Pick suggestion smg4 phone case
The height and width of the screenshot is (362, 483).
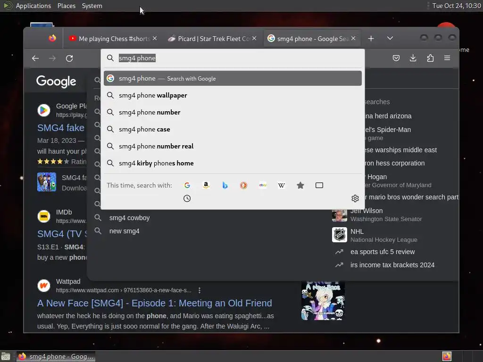[233, 129]
